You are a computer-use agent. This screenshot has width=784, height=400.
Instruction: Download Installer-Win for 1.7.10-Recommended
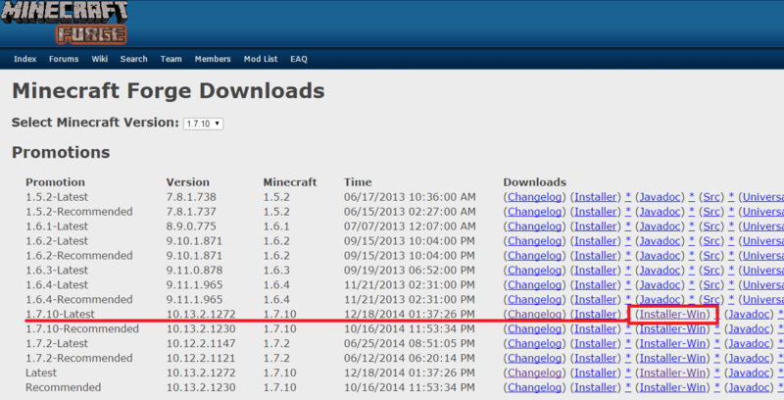(x=672, y=329)
